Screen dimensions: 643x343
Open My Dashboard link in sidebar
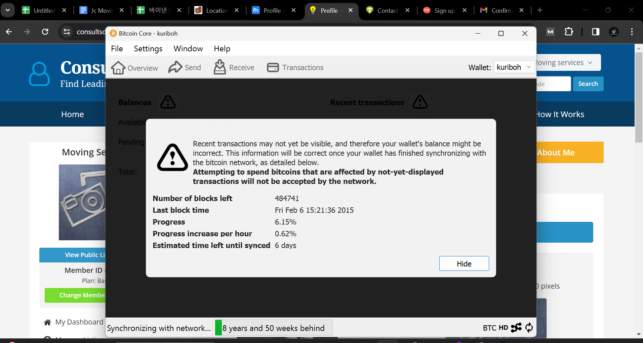[x=79, y=322]
